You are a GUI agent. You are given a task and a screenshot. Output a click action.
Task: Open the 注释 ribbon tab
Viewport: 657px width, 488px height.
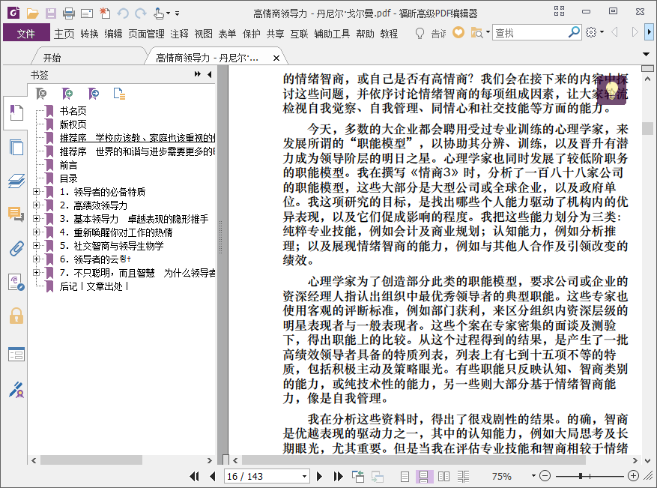pyautogui.click(x=179, y=34)
